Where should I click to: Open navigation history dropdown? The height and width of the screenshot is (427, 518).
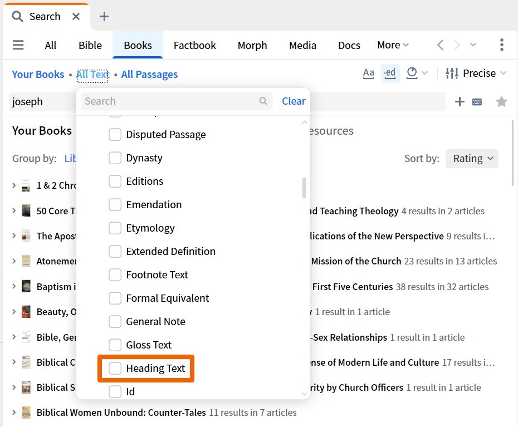473,45
